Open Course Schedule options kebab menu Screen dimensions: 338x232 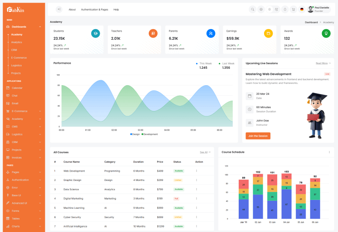(329, 152)
